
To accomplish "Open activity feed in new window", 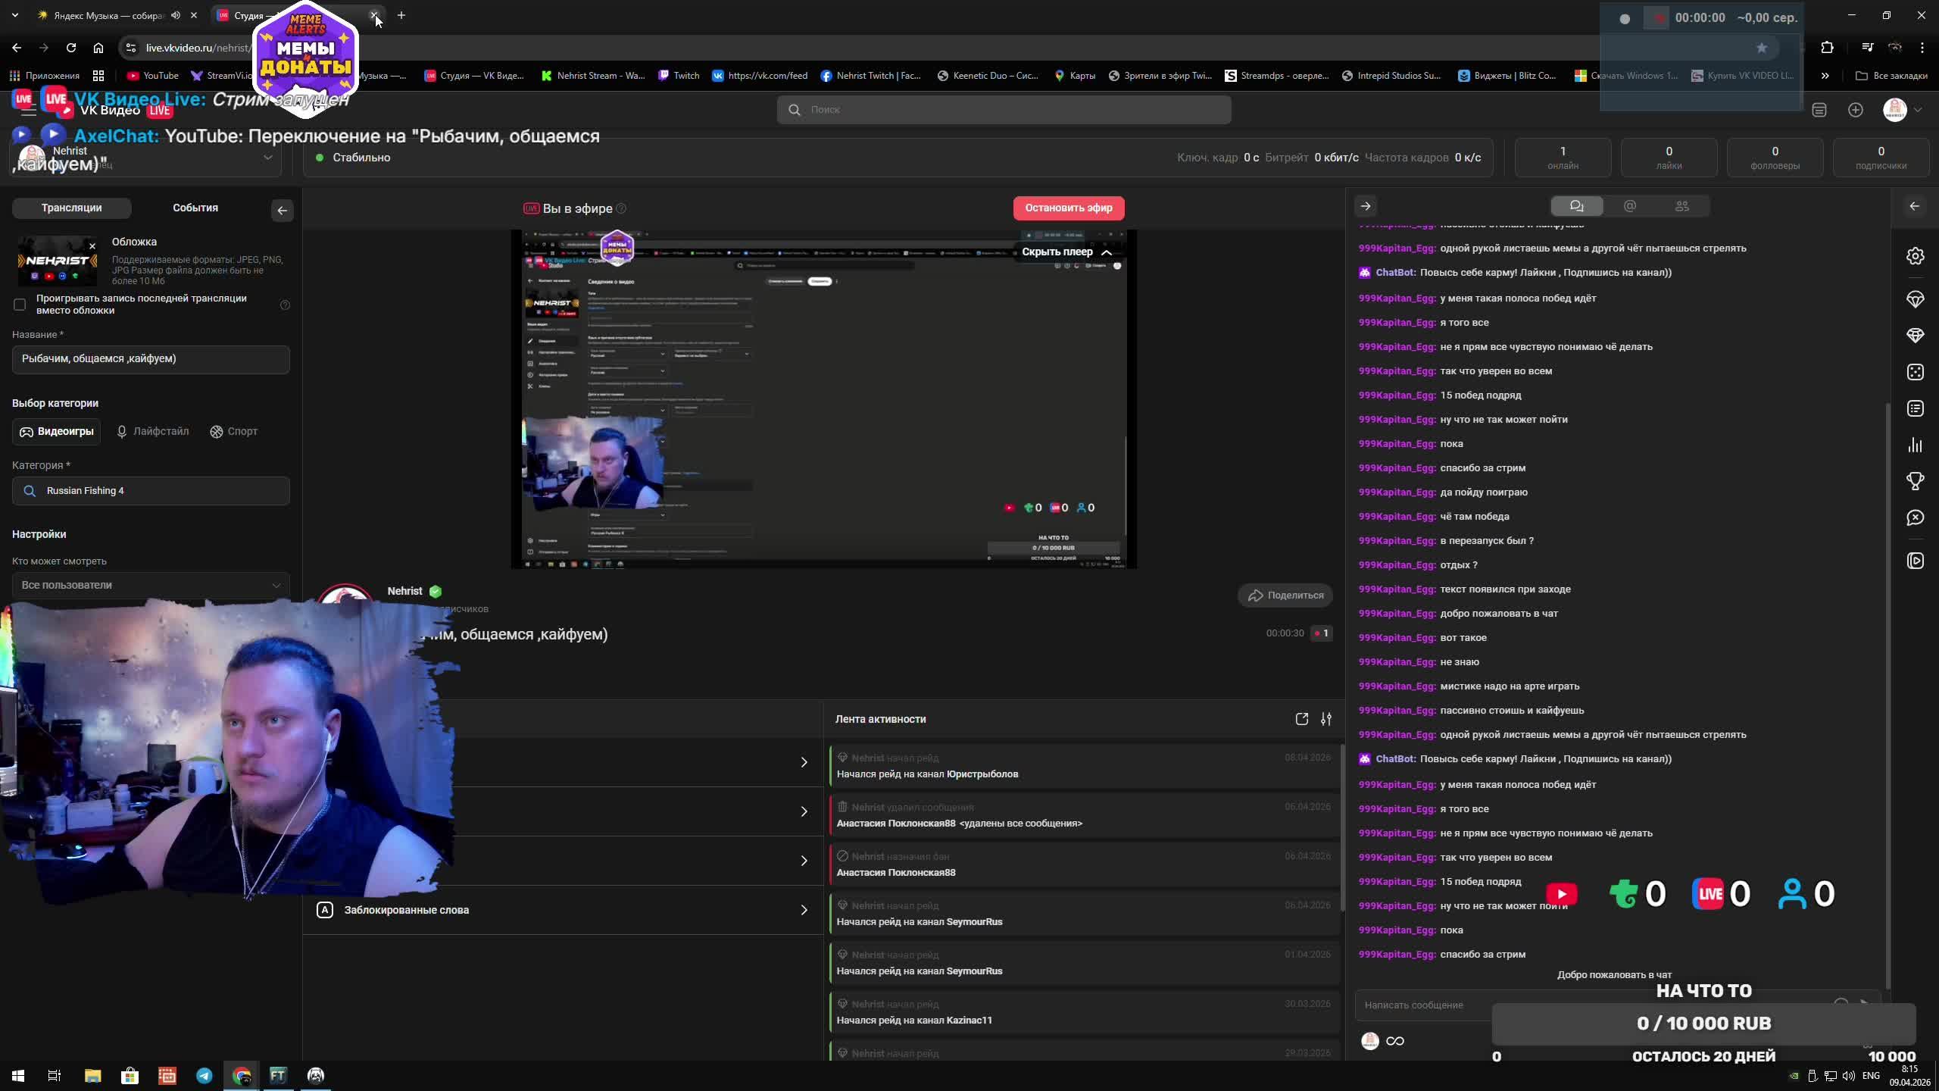I will 1301,719.
